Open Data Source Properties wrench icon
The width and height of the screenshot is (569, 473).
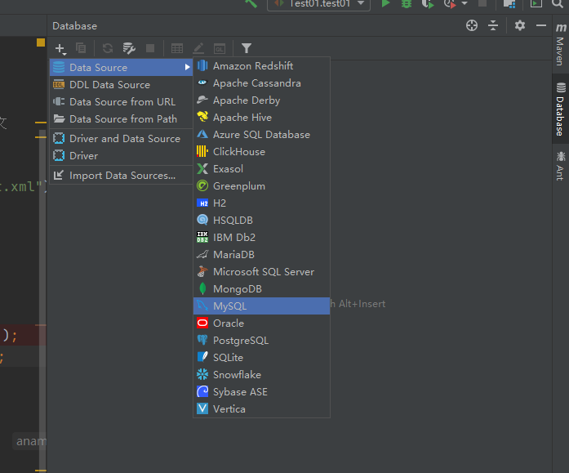[x=129, y=48]
